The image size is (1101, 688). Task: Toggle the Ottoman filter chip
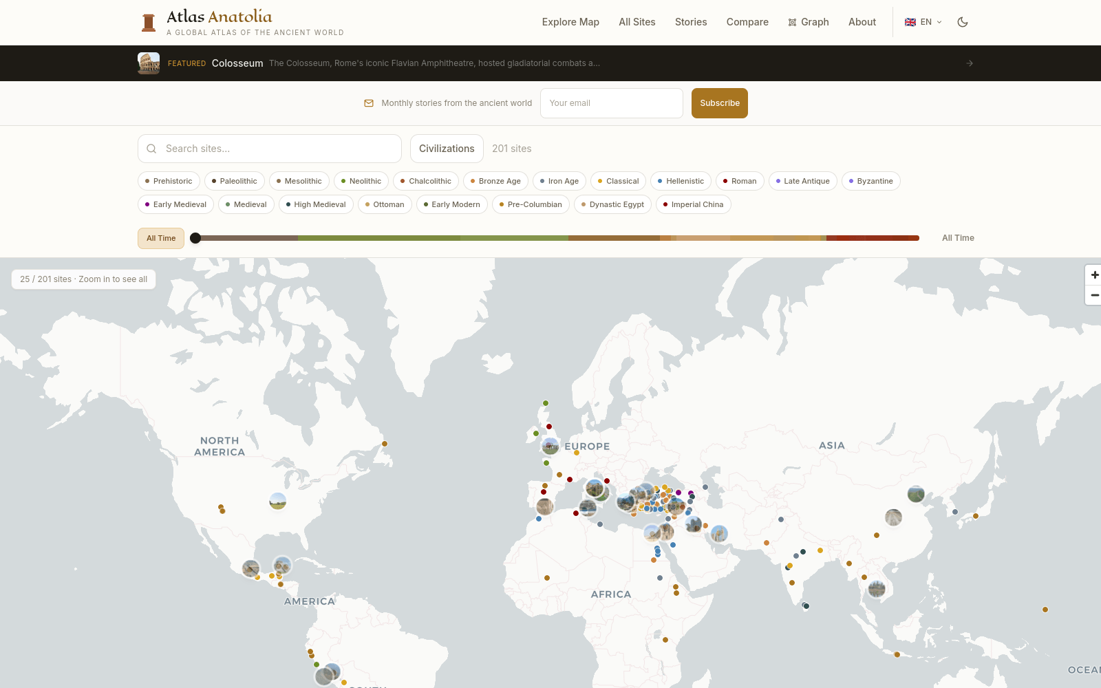(385, 204)
